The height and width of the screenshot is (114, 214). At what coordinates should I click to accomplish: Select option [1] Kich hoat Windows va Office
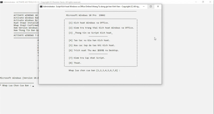[x=89, y=23]
